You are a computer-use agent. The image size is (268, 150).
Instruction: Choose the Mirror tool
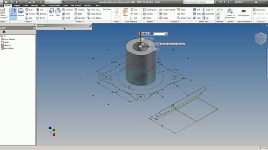[147, 18]
